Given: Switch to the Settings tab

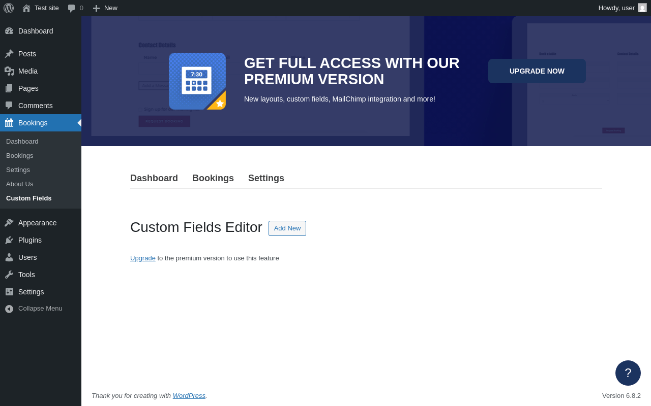Looking at the screenshot, I should [266, 178].
